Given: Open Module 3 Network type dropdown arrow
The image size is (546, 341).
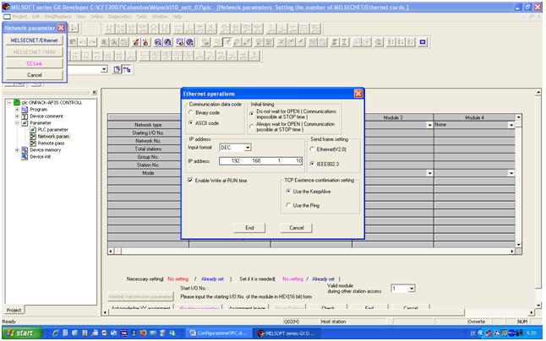Looking at the screenshot, I should [x=429, y=125].
